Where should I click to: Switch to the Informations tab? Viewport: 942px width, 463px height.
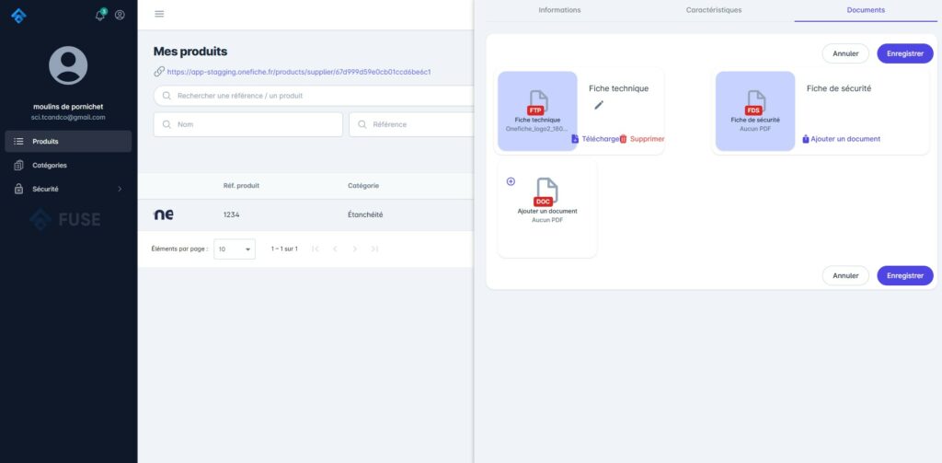tap(559, 10)
